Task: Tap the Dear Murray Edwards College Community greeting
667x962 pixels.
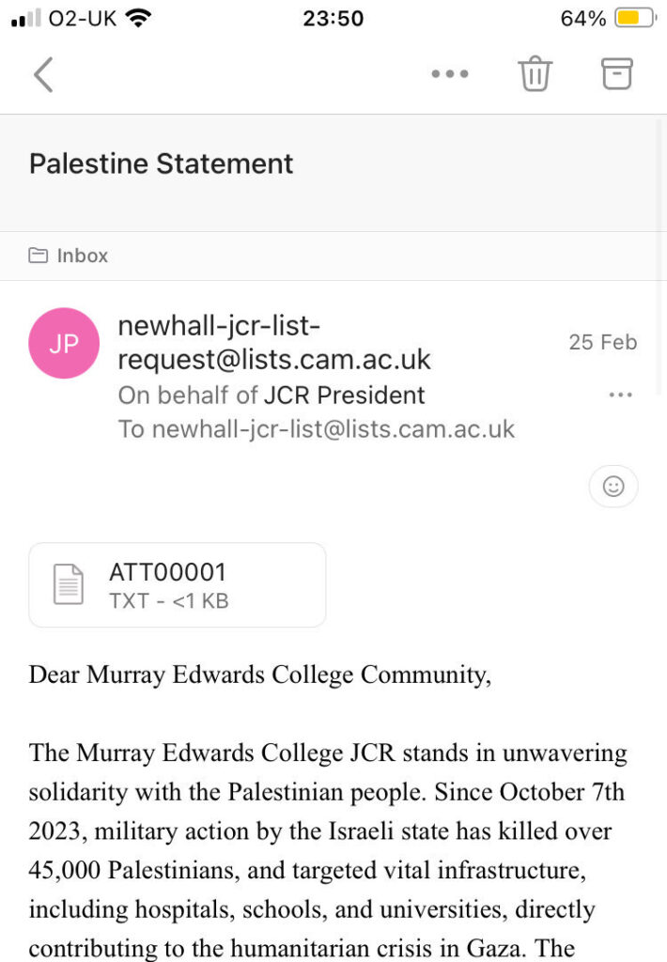Action: 260,675
